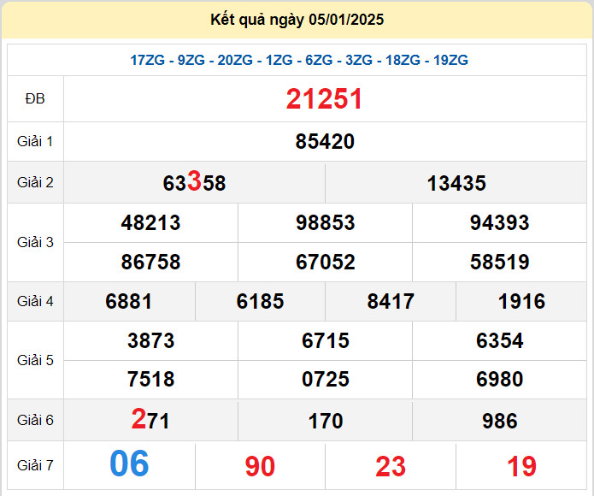594x496 pixels.
Task: Select the ĐB row label
Action: (35, 99)
